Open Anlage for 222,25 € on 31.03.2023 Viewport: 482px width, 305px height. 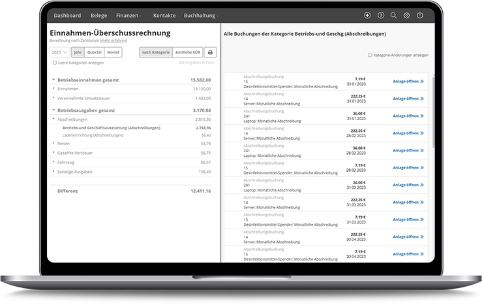click(x=408, y=202)
